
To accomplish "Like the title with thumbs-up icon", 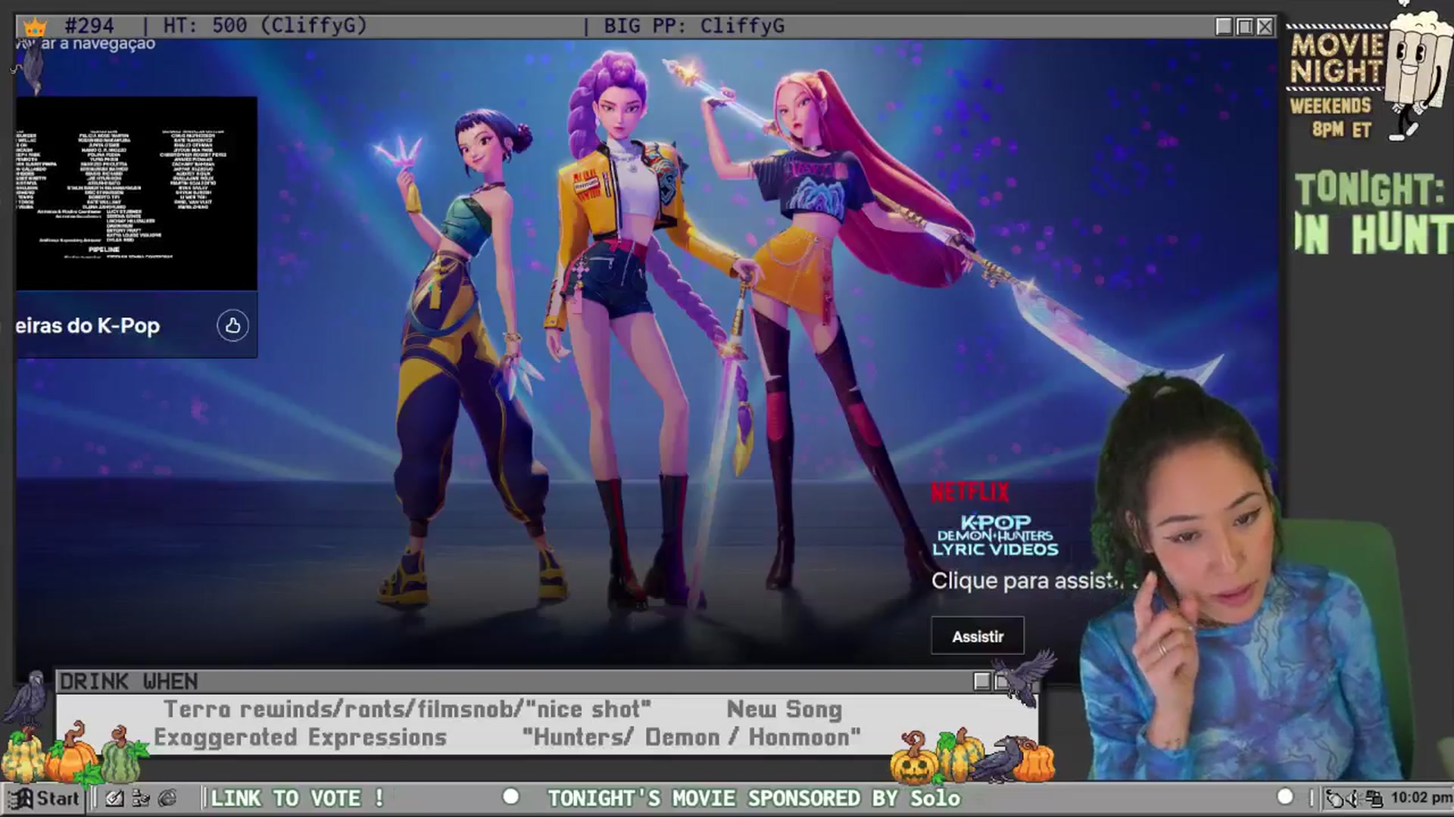I will pyautogui.click(x=232, y=325).
